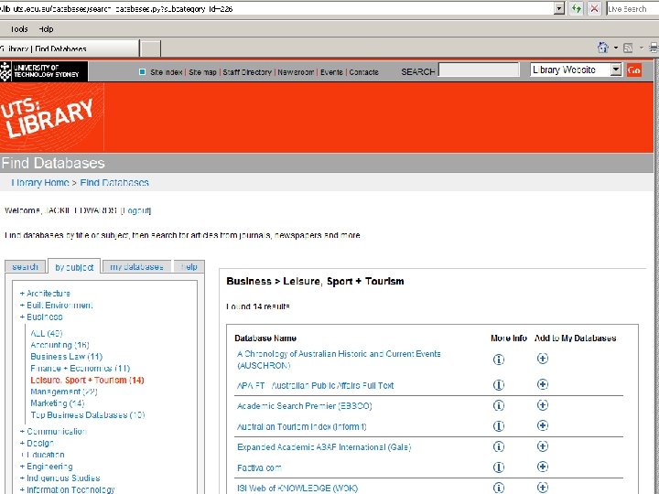Expand the Information Technology subject

67,489
